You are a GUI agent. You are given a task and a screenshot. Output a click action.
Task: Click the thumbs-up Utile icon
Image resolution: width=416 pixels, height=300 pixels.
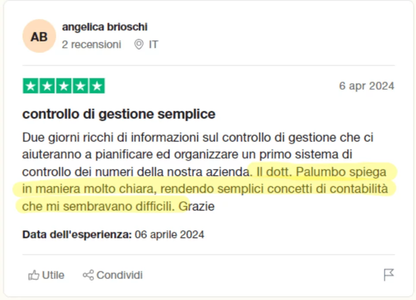[33, 275]
